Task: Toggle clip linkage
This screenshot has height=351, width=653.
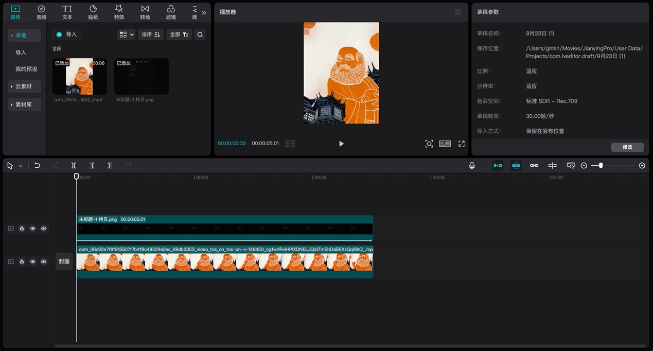Action: tap(534, 166)
